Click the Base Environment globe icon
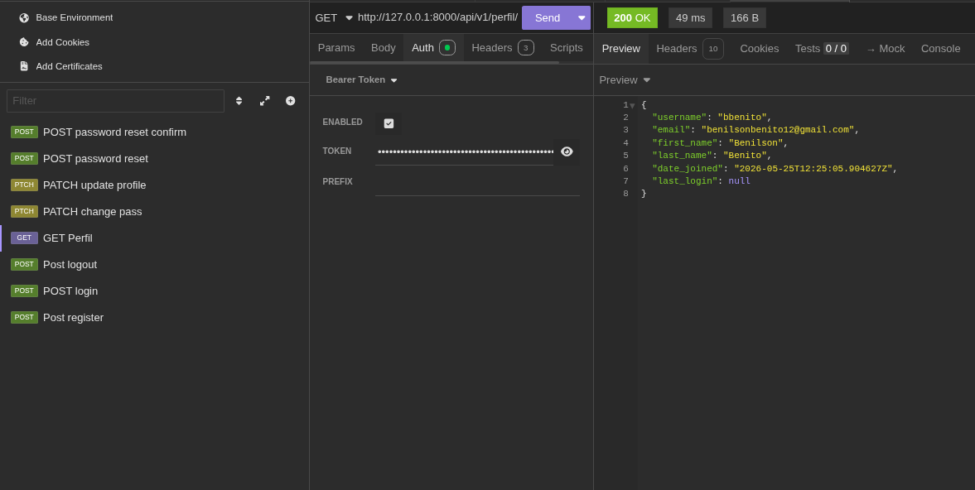 click(24, 17)
